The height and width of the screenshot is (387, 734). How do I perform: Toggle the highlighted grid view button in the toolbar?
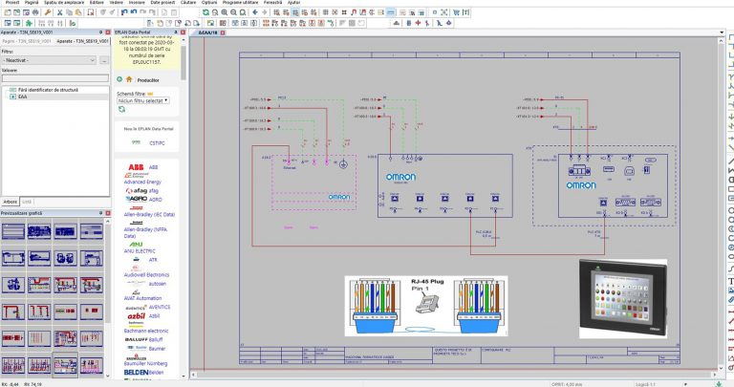coord(295,12)
